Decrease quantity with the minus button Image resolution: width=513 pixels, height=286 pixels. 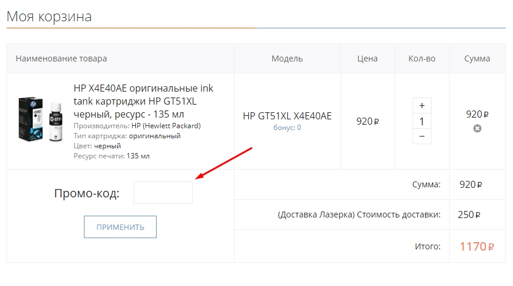421,136
